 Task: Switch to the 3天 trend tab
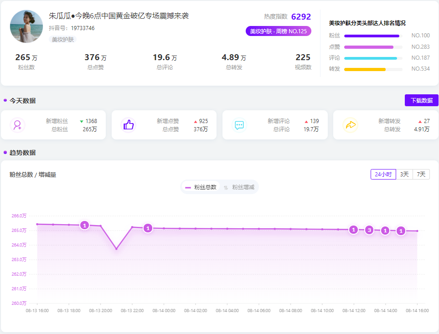404,174
